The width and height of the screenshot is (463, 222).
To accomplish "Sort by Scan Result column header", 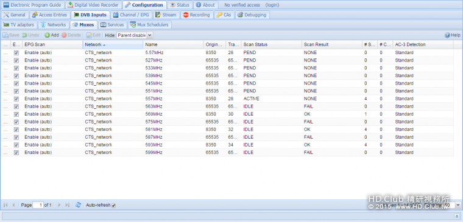I will 332,44.
